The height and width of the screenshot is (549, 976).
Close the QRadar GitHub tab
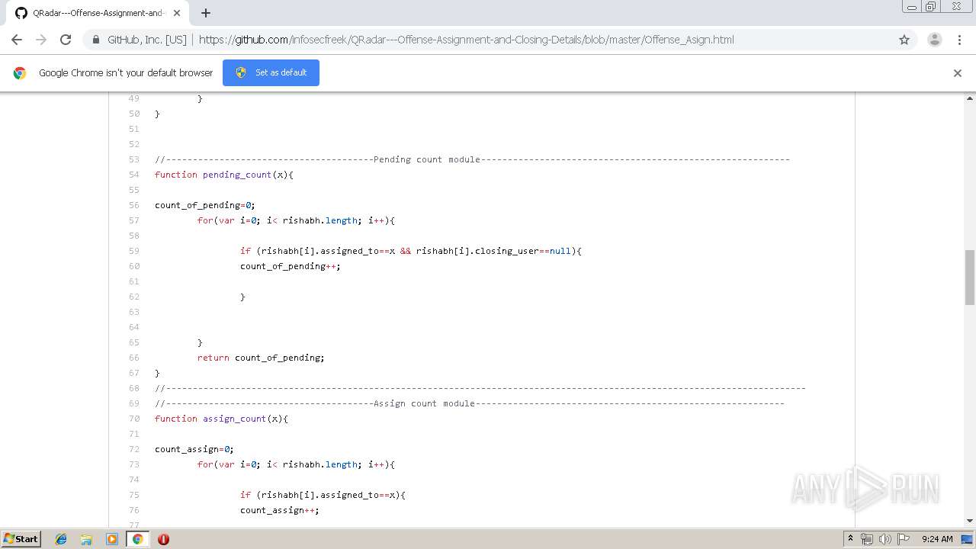(177, 13)
